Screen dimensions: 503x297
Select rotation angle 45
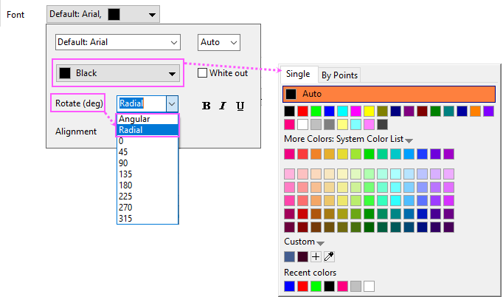(148, 152)
